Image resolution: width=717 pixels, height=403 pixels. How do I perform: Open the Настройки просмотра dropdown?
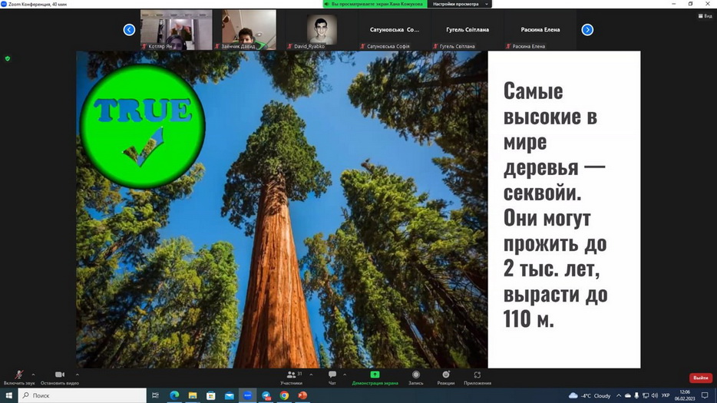[x=459, y=4]
